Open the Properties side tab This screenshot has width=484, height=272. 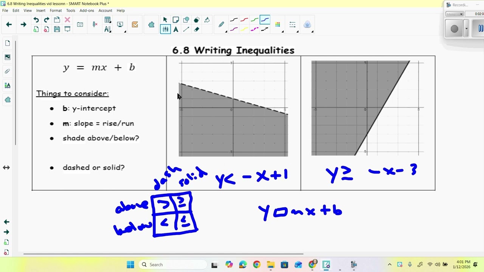pyautogui.click(x=8, y=85)
